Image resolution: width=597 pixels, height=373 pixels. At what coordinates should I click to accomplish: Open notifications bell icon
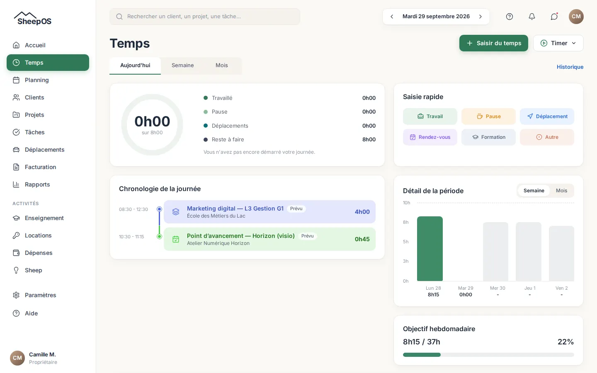pyautogui.click(x=532, y=17)
